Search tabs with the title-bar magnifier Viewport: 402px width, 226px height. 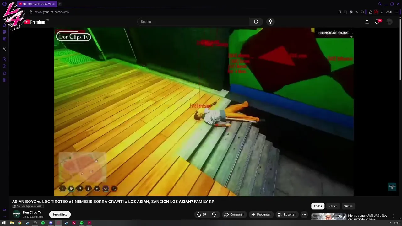point(380,4)
